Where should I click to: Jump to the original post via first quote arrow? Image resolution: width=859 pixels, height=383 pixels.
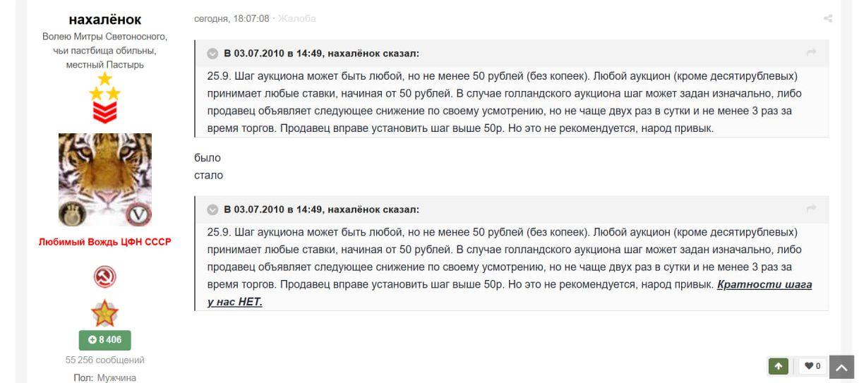(811, 52)
